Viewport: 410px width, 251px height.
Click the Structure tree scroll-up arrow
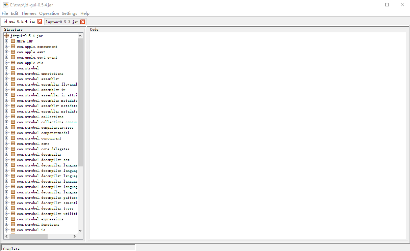point(80,36)
